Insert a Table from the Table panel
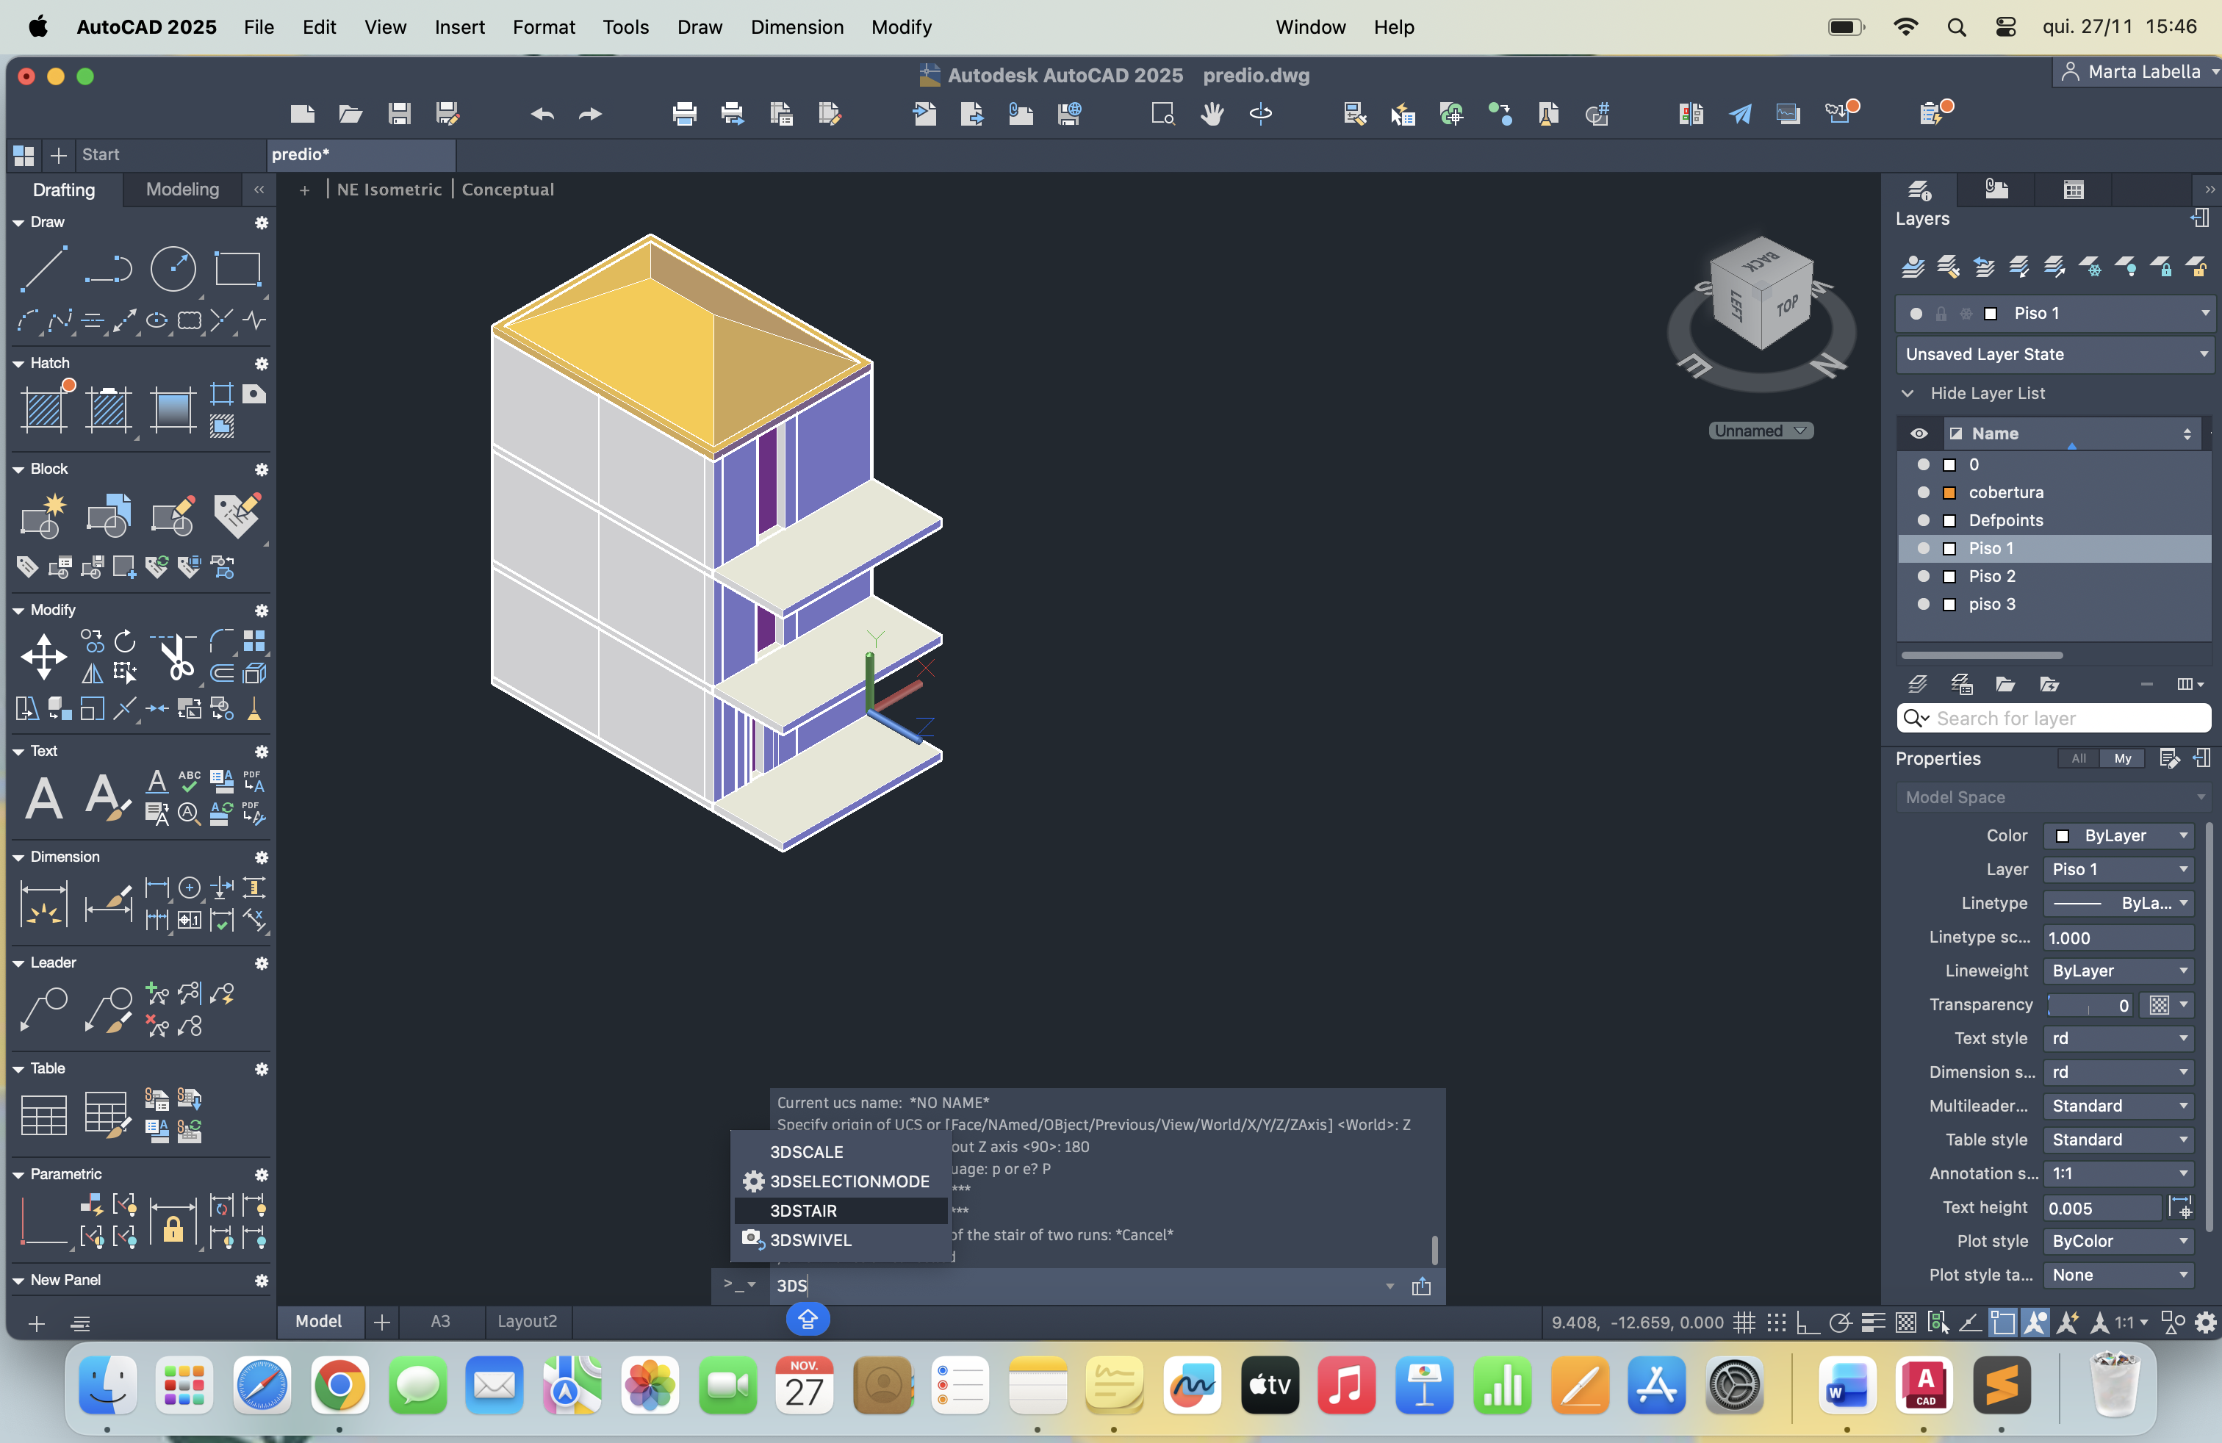The height and width of the screenshot is (1443, 2222). click(x=43, y=1115)
